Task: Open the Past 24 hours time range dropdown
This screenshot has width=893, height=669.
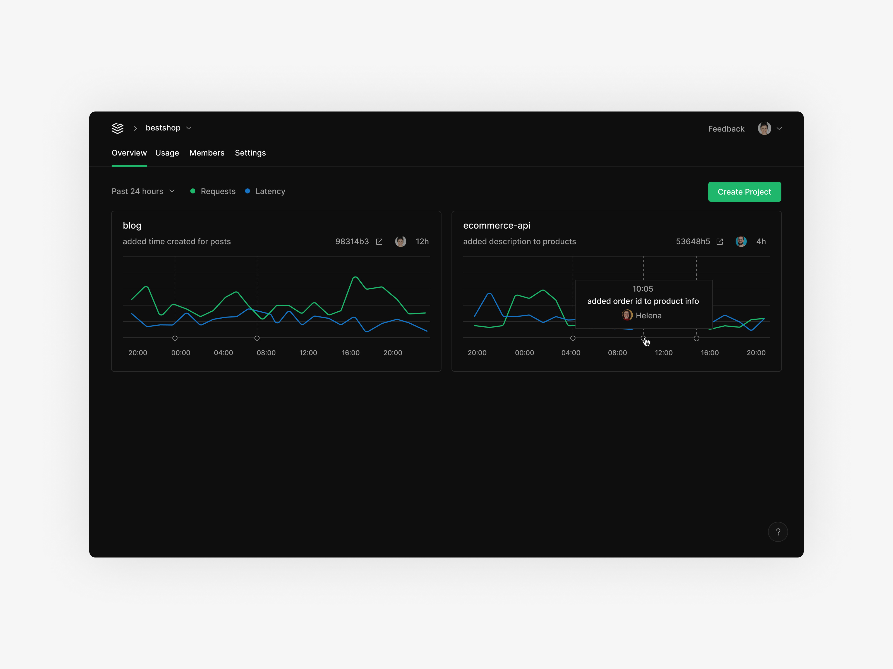Action: tap(143, 191)
